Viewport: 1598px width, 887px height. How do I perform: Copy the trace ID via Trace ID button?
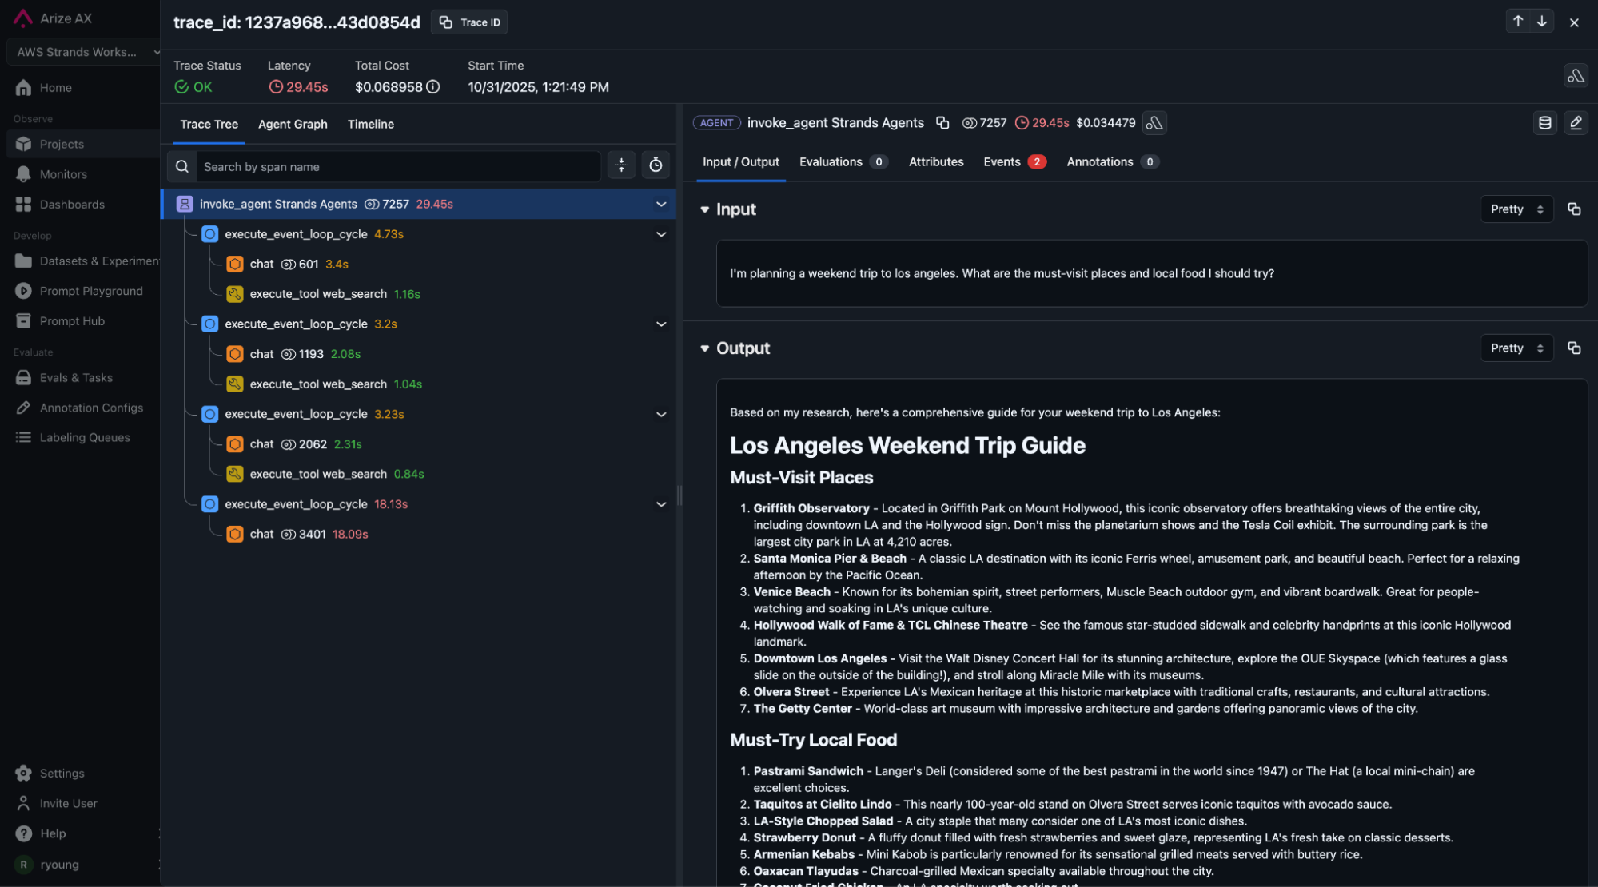coord(469,22)
